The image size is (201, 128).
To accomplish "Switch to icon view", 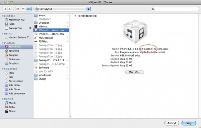I will [18, 9].
